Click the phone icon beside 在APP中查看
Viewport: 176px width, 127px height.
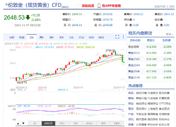99,6
